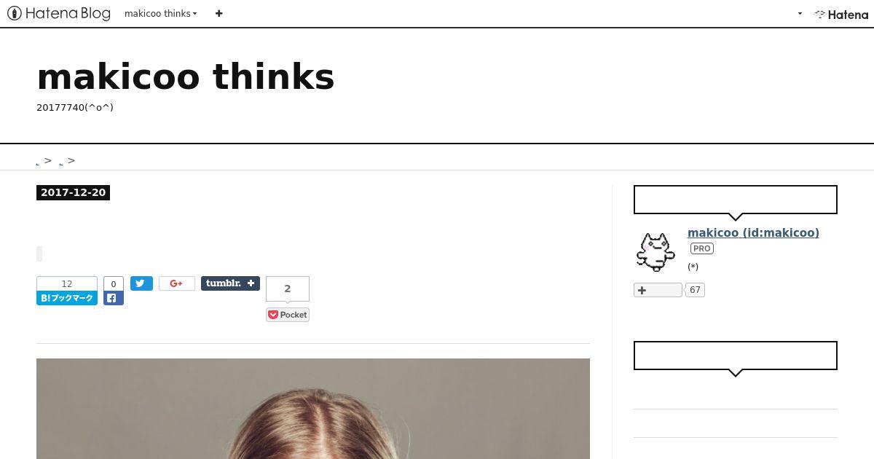Share post with the Google+ button
874x459 pixels.
click(177, 283)
